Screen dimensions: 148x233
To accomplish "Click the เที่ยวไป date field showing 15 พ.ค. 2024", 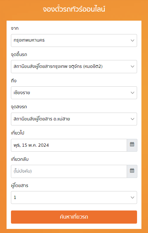I will [x=69, y=145].
